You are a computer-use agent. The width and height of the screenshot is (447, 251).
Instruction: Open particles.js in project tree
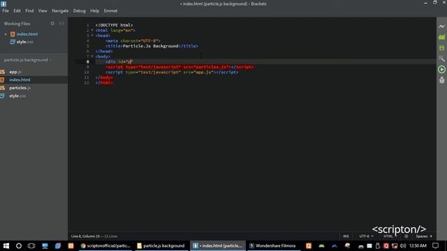click(20, 88)
